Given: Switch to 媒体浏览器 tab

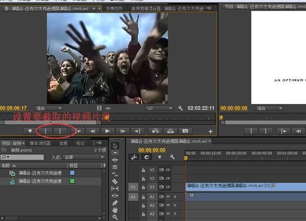Looking at the screenshot, I should click(x=40, y=143).
